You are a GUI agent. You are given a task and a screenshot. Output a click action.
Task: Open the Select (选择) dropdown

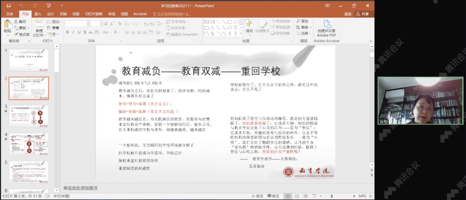[304, 33]
